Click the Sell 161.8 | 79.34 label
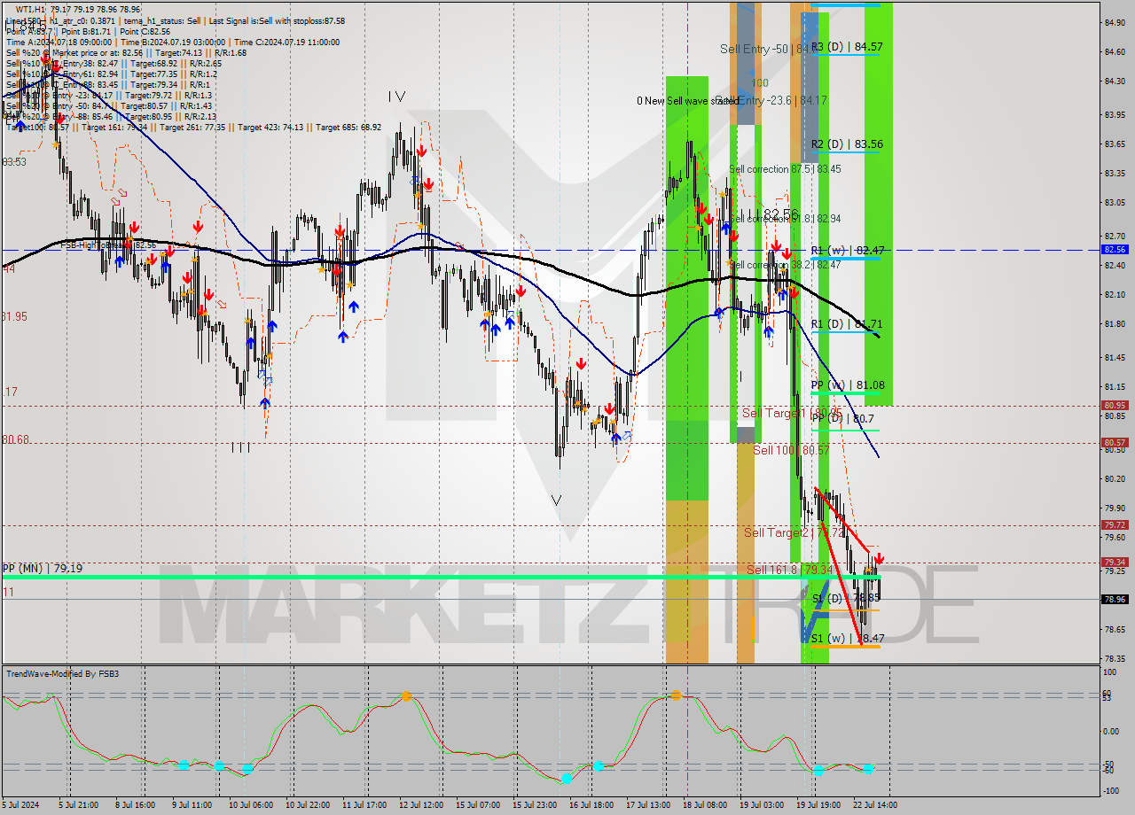 (x=789, y=570)
